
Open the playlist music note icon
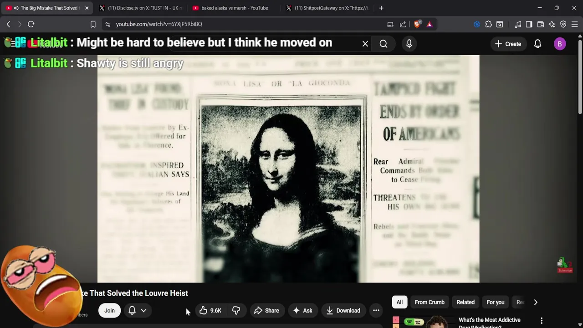coord(518,24)
